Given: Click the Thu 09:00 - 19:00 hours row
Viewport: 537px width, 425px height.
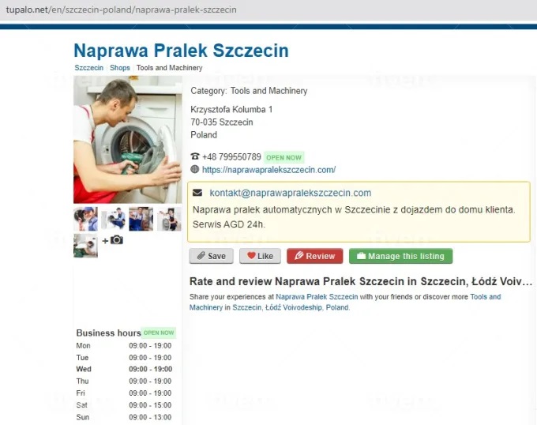Looking at the screenshot, I should (x=124, y=382).
